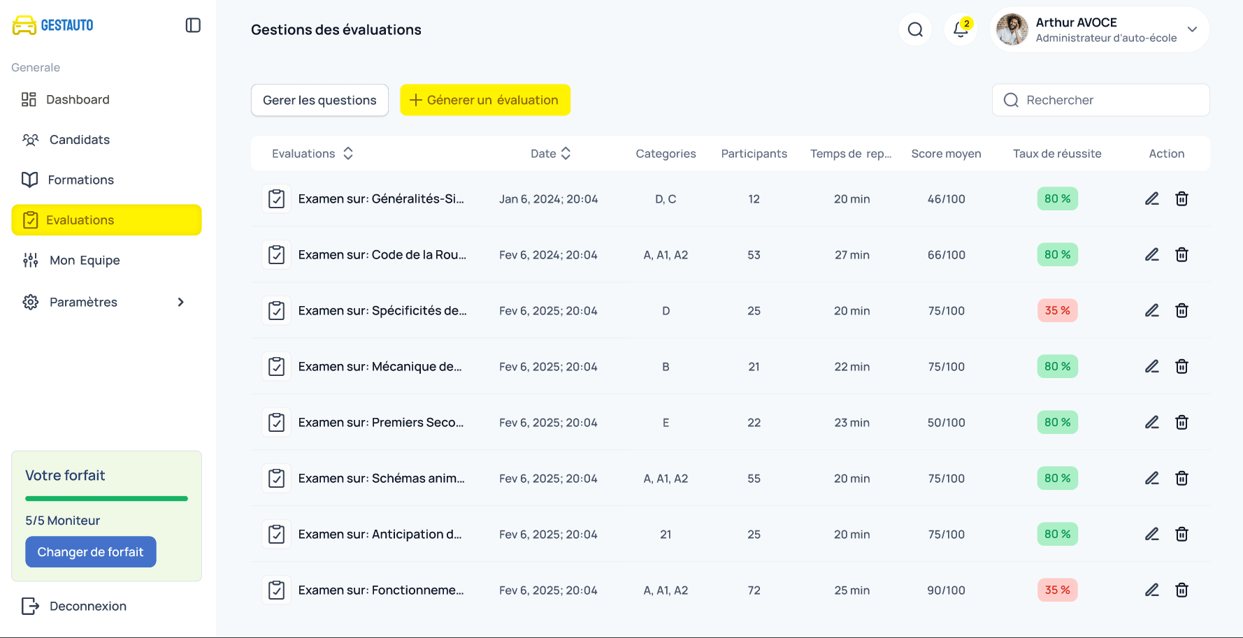Delete the Premiers Seco... exam row
1243x638 pixels.
tap(1181, 423)
